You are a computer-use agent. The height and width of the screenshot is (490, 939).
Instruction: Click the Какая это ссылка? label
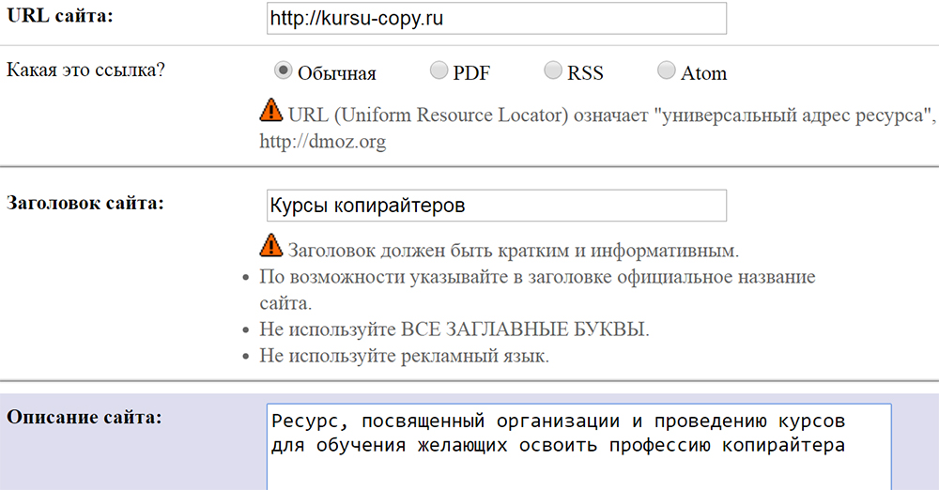(85, 69)
